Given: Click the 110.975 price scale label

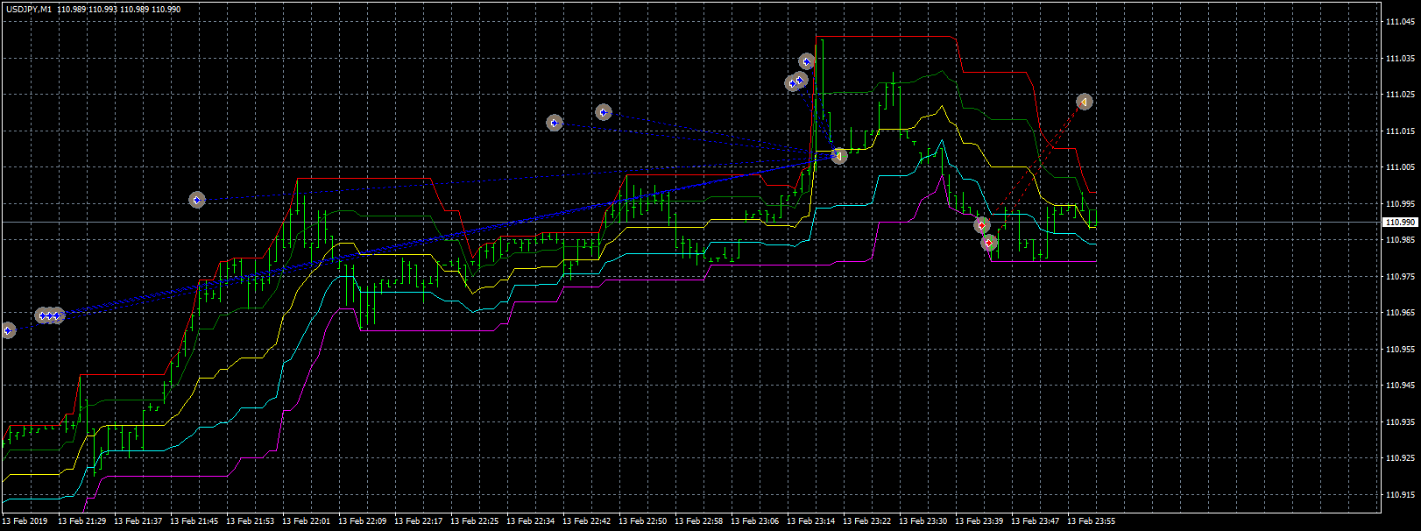Looking at the screenshot, I should coord(1400,277).
